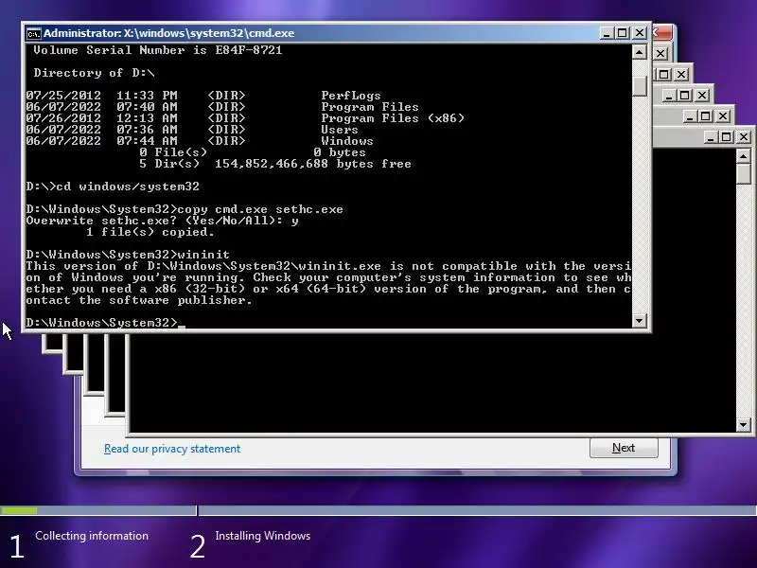Click the '154,852,466,688 bytes free' text
757x568 pixels.
(313, 164)
